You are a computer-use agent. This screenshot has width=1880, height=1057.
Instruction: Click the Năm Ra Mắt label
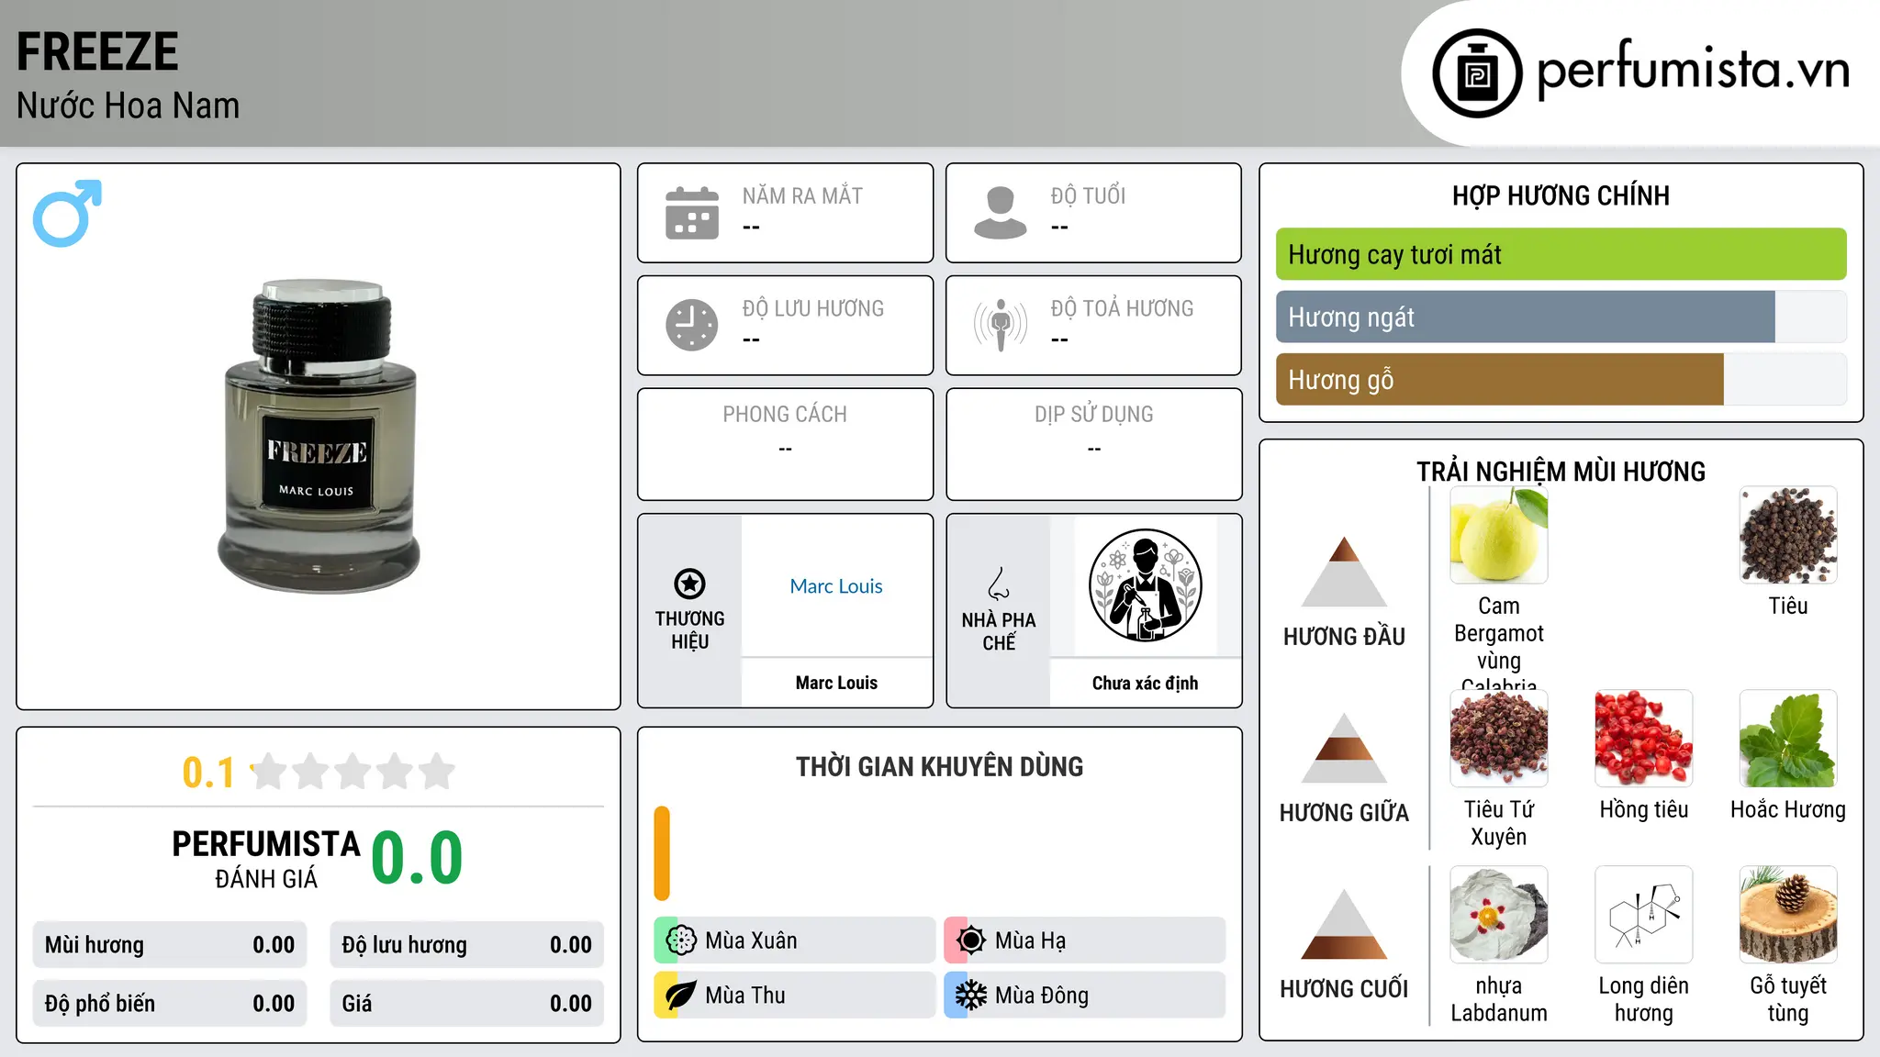tap(802, 195)
